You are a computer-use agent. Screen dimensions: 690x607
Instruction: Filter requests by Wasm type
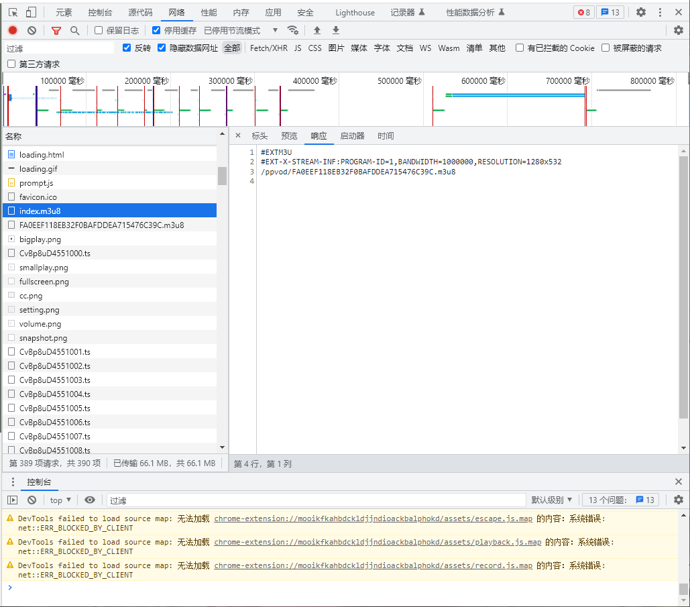(449, 48)
